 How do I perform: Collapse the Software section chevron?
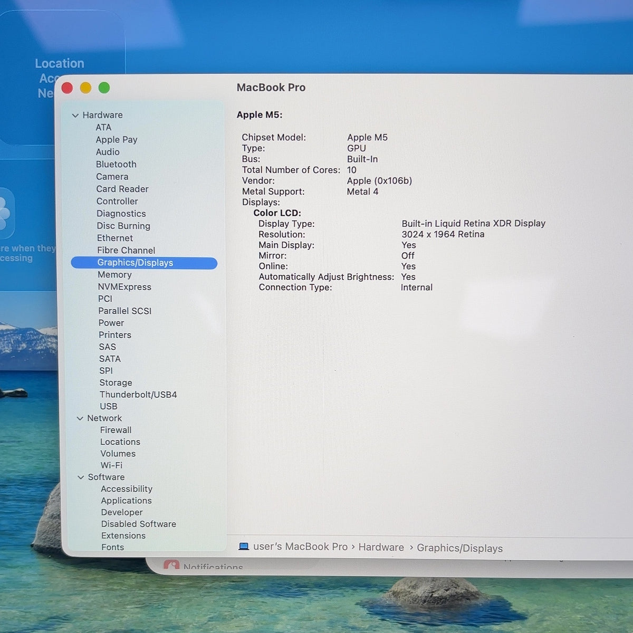tap(81, 477)
